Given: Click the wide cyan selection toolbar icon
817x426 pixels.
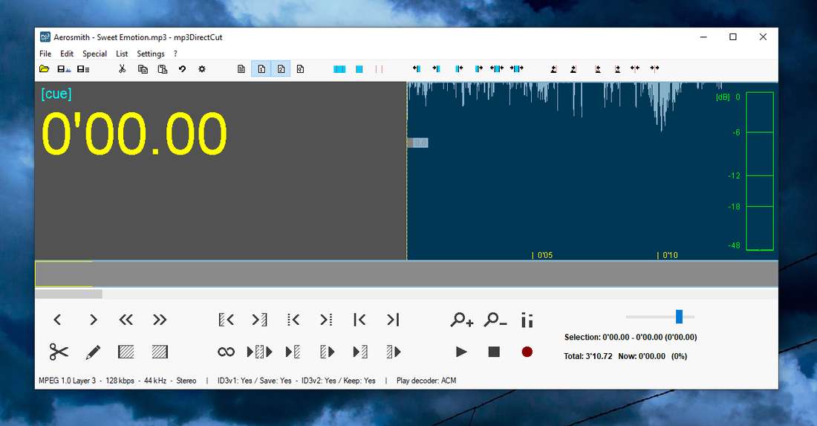Looking at the screenshot, I should point(339,69).
